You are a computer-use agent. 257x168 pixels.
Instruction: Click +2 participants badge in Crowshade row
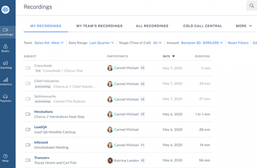[143, 68]
